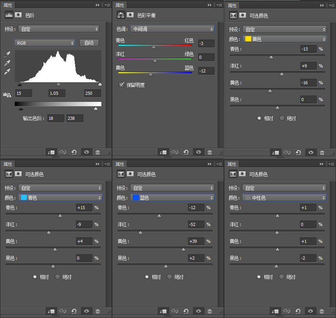Viewport: 336px width, 318px height.
Task: Click the shadow input field showing 15
Action: 23,93
